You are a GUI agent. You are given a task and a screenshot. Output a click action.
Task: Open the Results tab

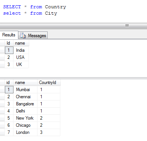pos(9,35)
